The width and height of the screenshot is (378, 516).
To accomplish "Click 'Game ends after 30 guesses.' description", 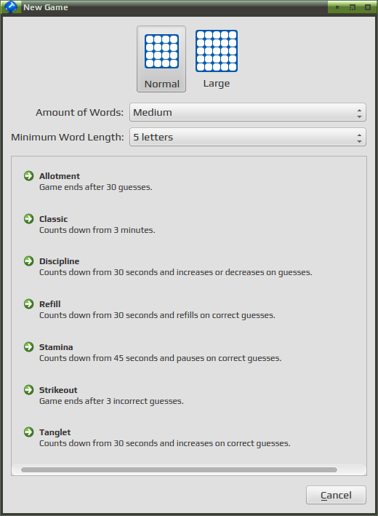I will (96, 187).
